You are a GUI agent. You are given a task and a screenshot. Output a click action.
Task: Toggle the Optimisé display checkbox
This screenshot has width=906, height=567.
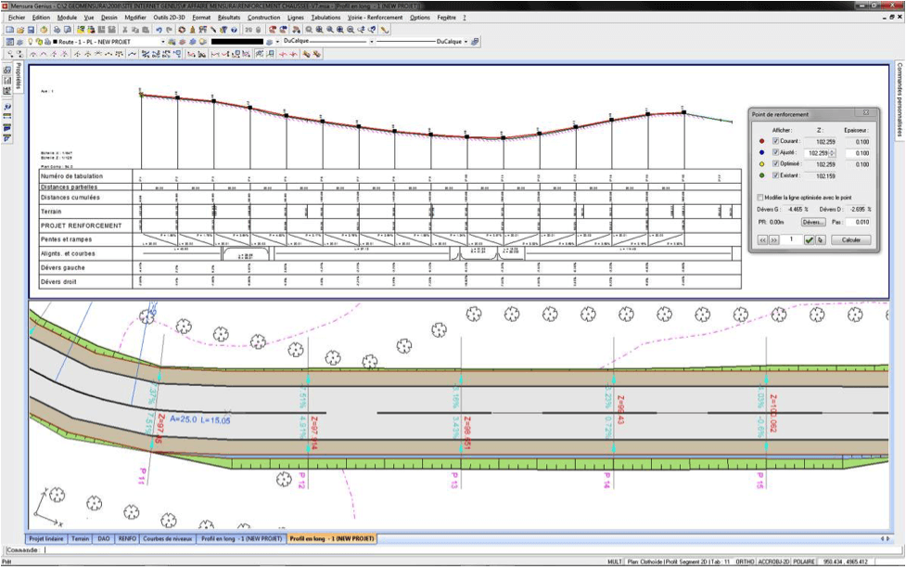tap(775, 164)
